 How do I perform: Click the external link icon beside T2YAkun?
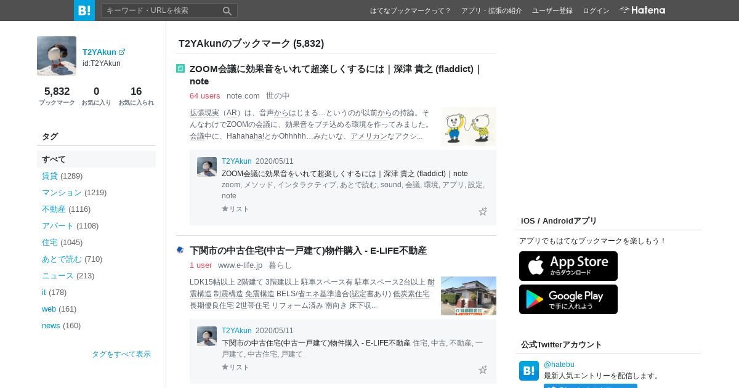coord(122,52)
